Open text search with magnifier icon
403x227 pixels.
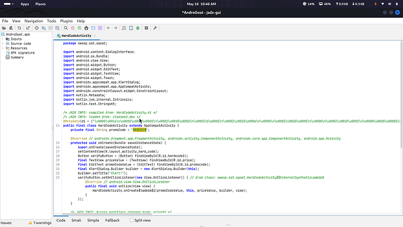(66, 28)
